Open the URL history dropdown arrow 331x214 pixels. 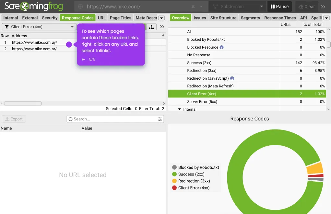point(201,6)
